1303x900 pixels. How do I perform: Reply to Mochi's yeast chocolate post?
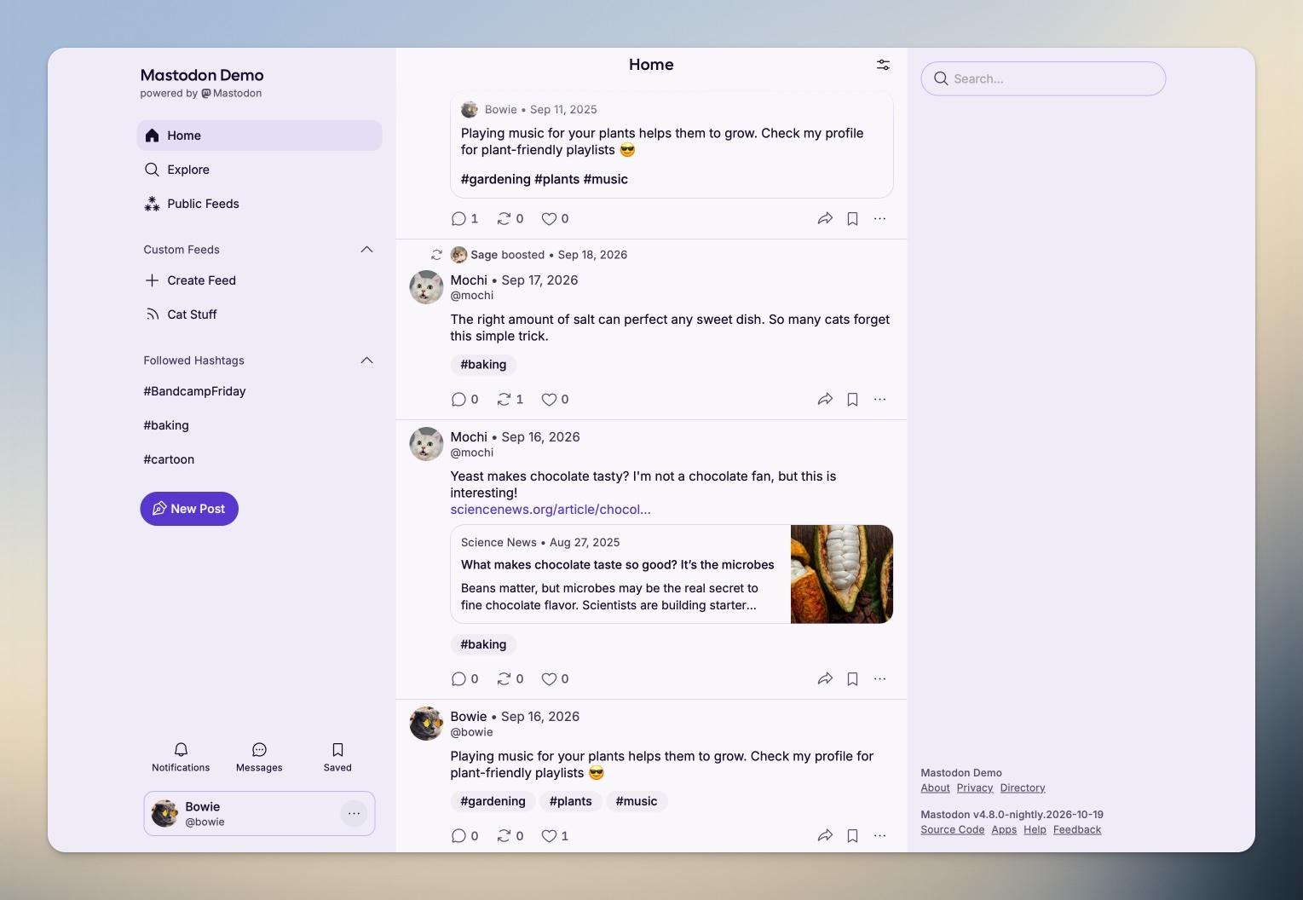click(464, 678)
